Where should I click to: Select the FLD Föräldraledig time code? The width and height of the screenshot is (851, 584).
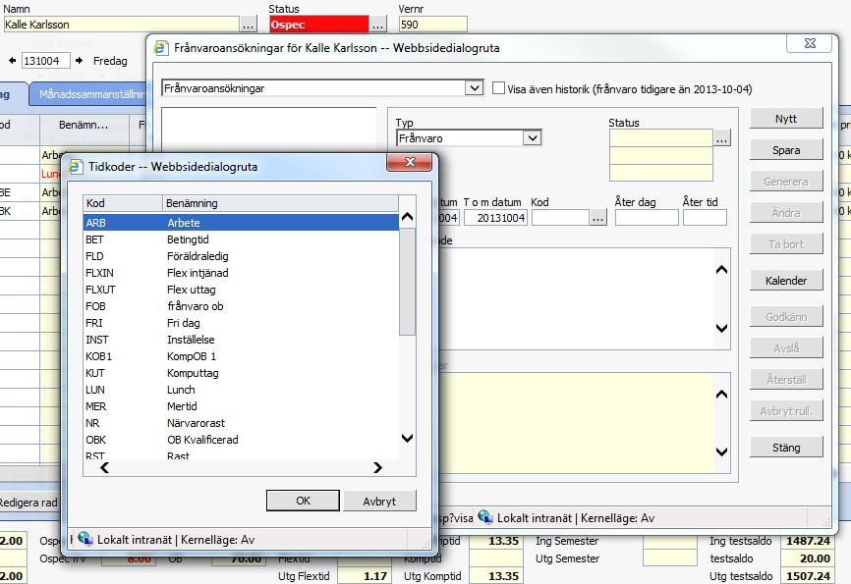(241, 256)
